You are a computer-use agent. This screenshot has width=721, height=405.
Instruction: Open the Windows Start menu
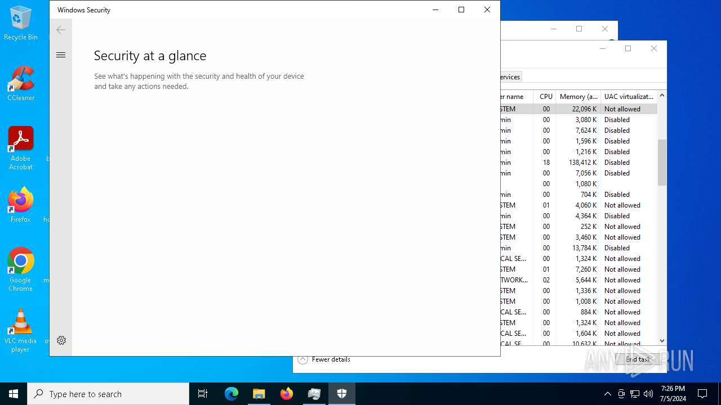[x=14, y=394]
